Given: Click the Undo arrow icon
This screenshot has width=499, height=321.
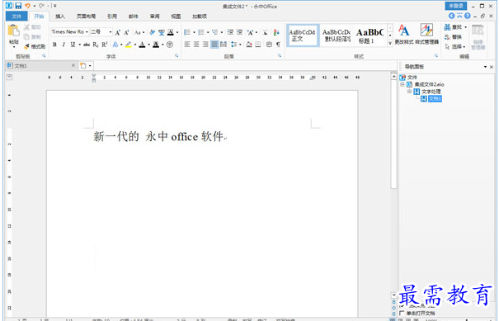Looking at the screenshot, I should [x=28, y=6].
